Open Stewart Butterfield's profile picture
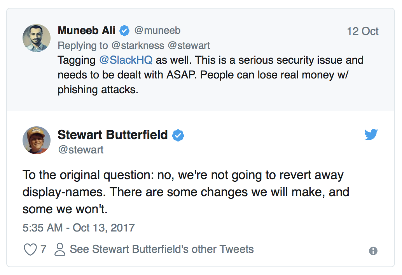Screen dimensions: 402x275 click(x=36, y=140)
